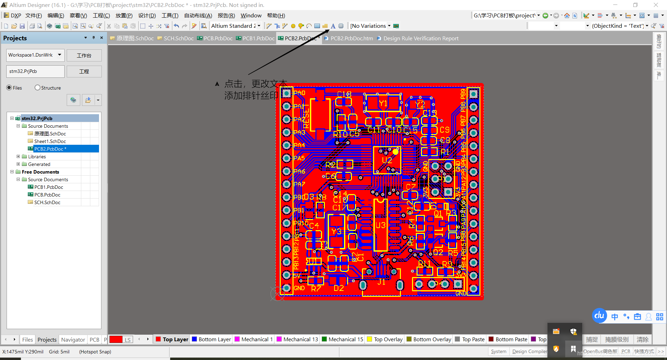Screen dimensions: 667x360
Task: Open the Altium Standard 2D view dropdown
Action: [x=259, y=26]
